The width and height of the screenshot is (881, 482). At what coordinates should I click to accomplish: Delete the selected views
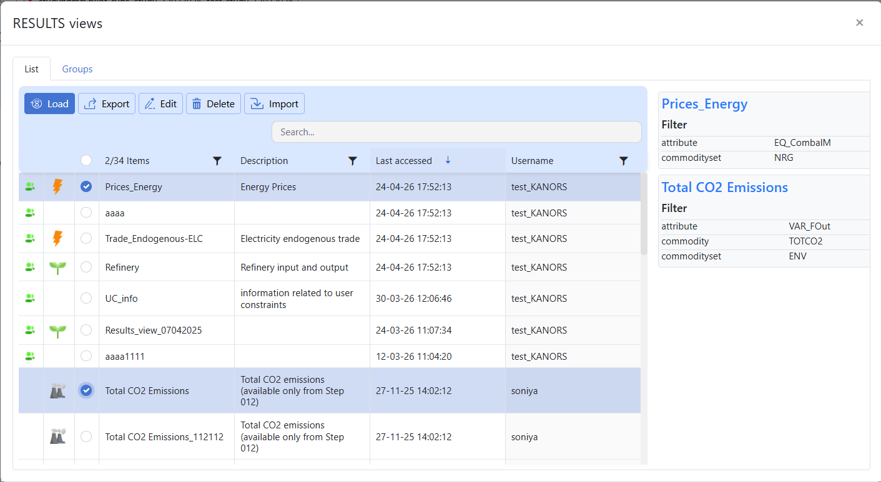[214, 104]
